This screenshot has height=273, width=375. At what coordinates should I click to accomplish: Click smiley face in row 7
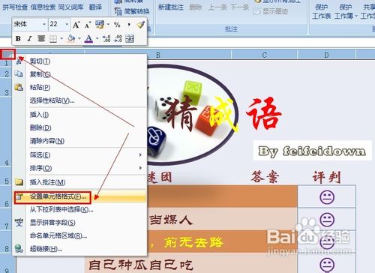click(327, 220)
